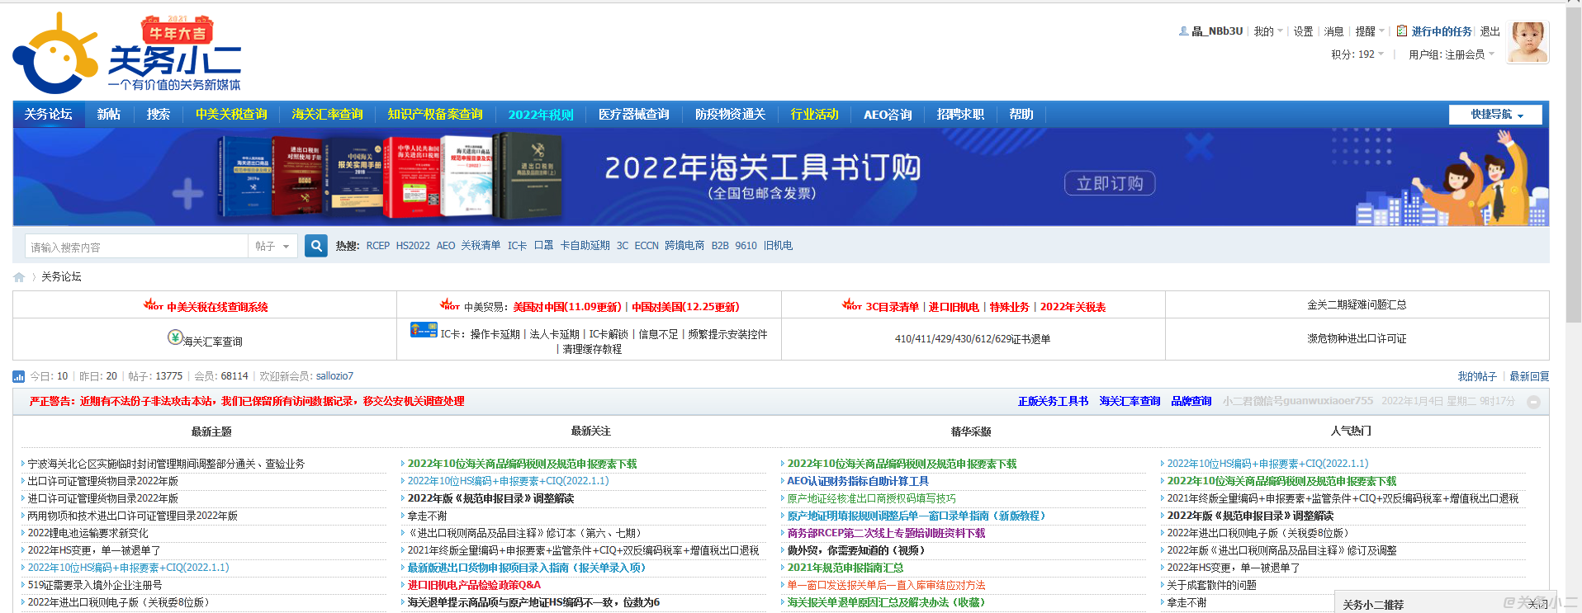
Task: Open post AEO认证财务指标自助计算工具
Action: pyautogui.click(x=858, y=481)
